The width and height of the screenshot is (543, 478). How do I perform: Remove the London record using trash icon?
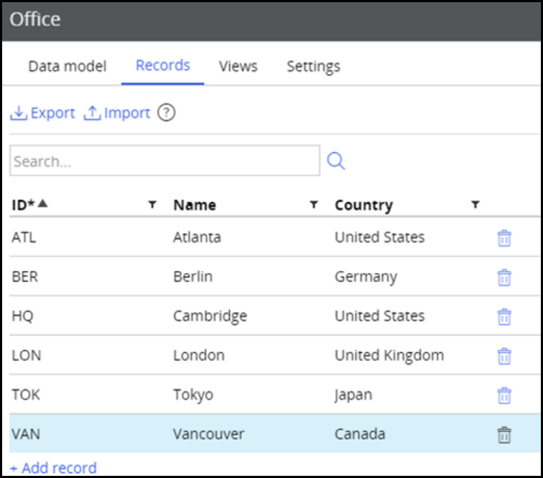504,356
